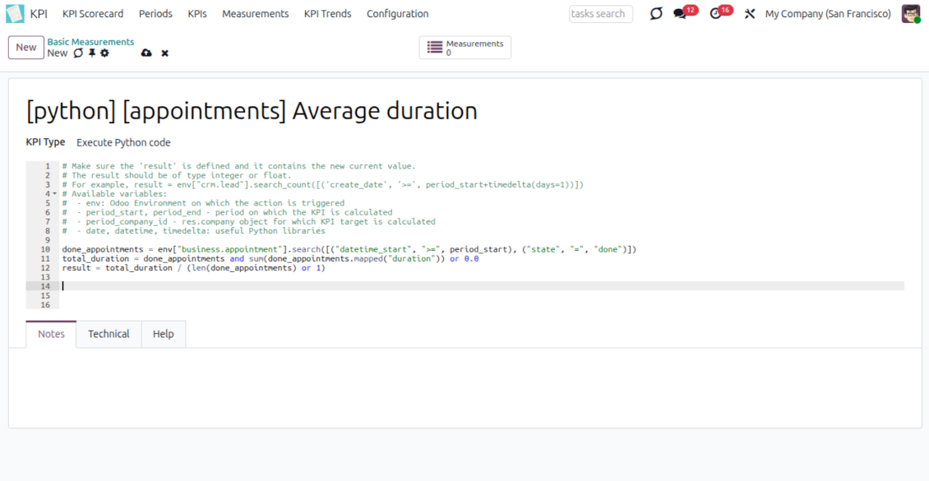Focus the tasks search input field
This screenshot has height=481, width=929.
601,14
